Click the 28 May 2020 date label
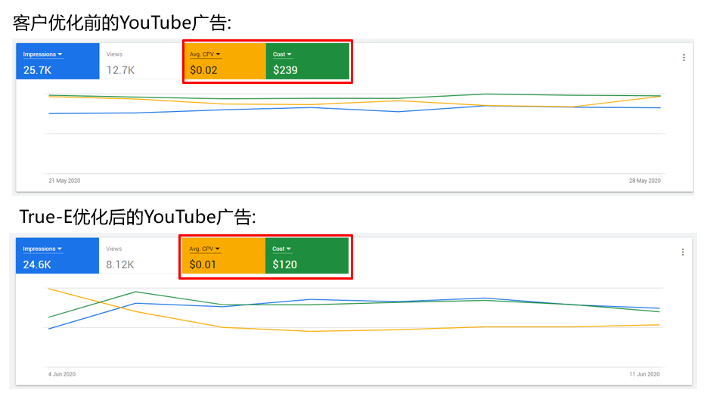 point(645,181)
